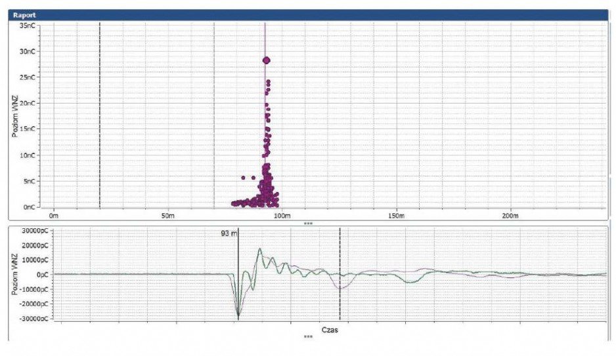Click the 100m tick label on distance axis
Image resolution: width=616 pixels, height=356 pixels.
pyautogui.click(x=282, y=216)
